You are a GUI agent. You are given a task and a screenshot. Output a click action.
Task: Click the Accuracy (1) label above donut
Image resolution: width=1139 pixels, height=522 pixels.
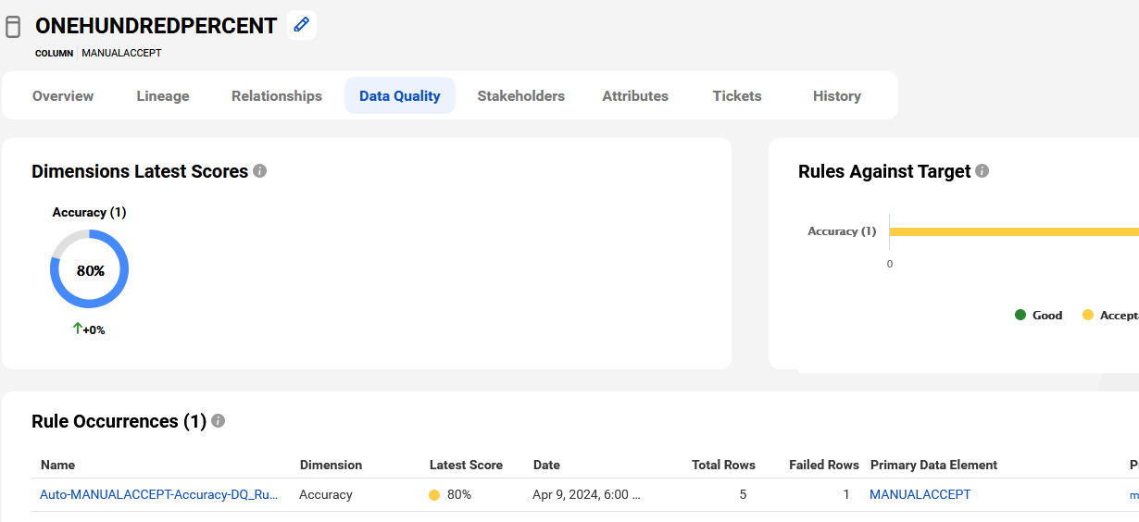click(x=89, y=213)
